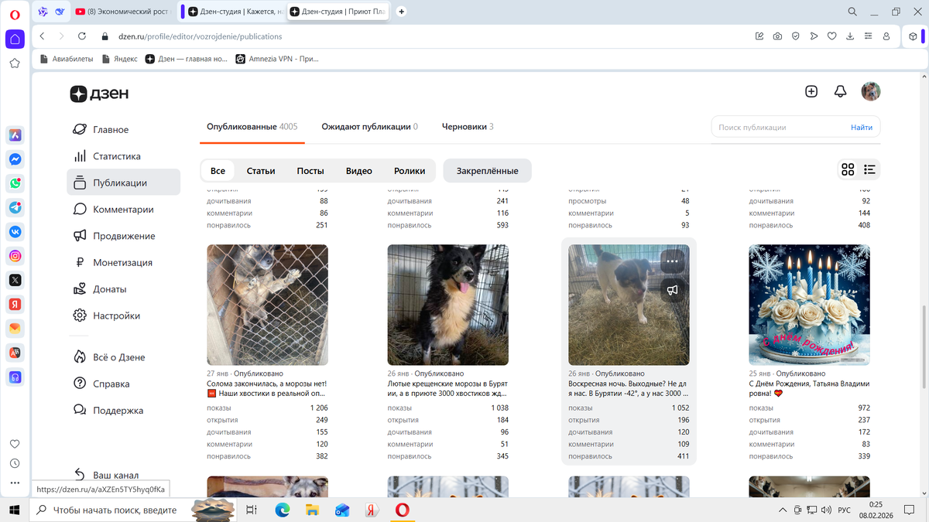Open Windows Start menu
The image size is (929, 522).
14,510
